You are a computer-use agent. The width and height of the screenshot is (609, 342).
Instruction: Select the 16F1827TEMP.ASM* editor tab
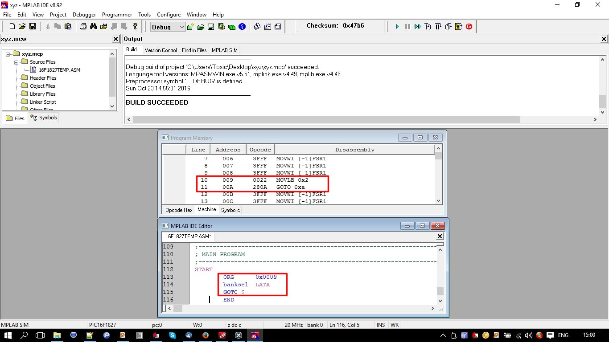[x=188, y=236]
